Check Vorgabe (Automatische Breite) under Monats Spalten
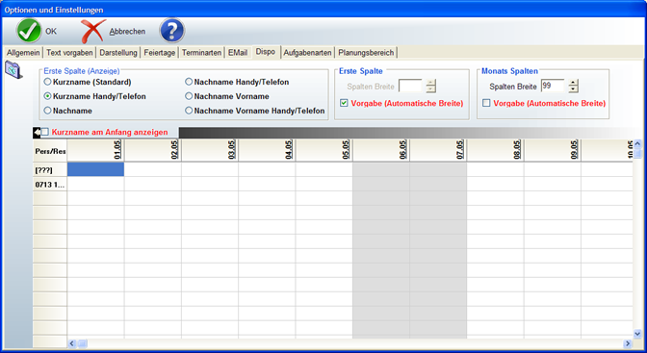Viewport: 647px width, 353px height. click(486, 103)
